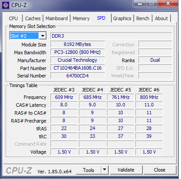Click the JEDEC #6 voltage 1.50 V cell
This screenshot has height=179, width=181.
click(149, 152)
